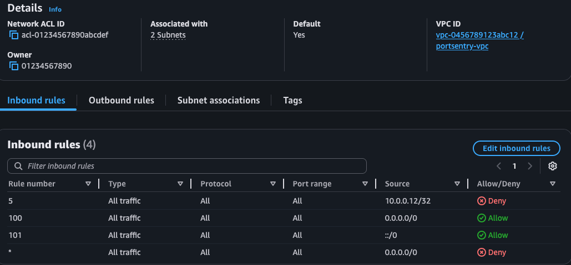Open the Subnet associations tab
This screenshot has width=571, height=265.
219,100
